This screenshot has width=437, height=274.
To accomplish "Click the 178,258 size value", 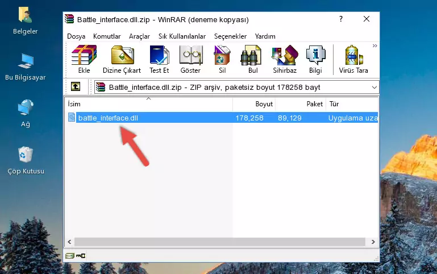I will click(x=249, y=118).
